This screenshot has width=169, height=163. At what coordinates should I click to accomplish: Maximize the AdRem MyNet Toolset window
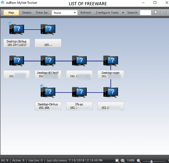pyautogui.click(x=155, y=3)
